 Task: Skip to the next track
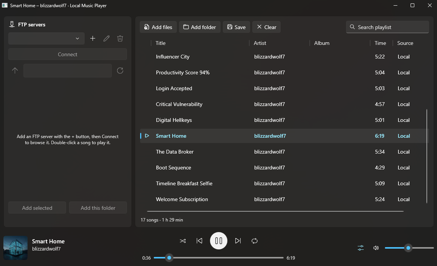(x=238, y=241)
